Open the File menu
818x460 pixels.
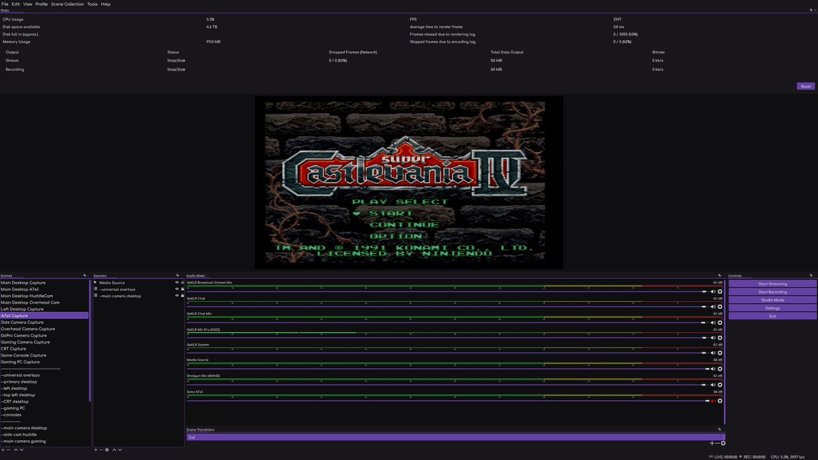(x=5, y=4)
